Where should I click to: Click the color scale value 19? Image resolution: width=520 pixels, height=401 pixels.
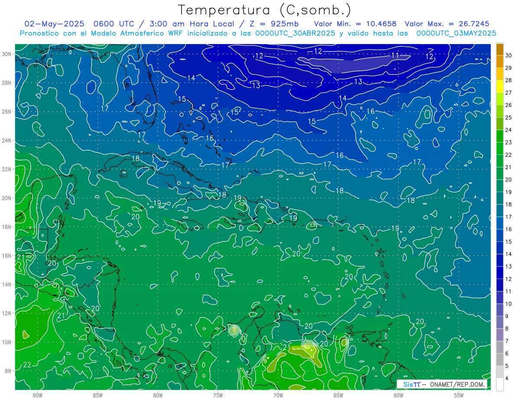pyautogui.click(x=509, y=192)
